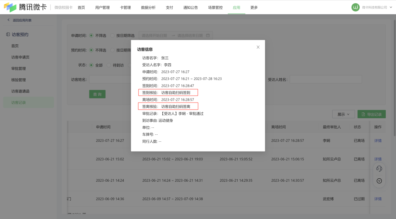
Task: Click the 查询 button
Action: [x=96, y=94]
